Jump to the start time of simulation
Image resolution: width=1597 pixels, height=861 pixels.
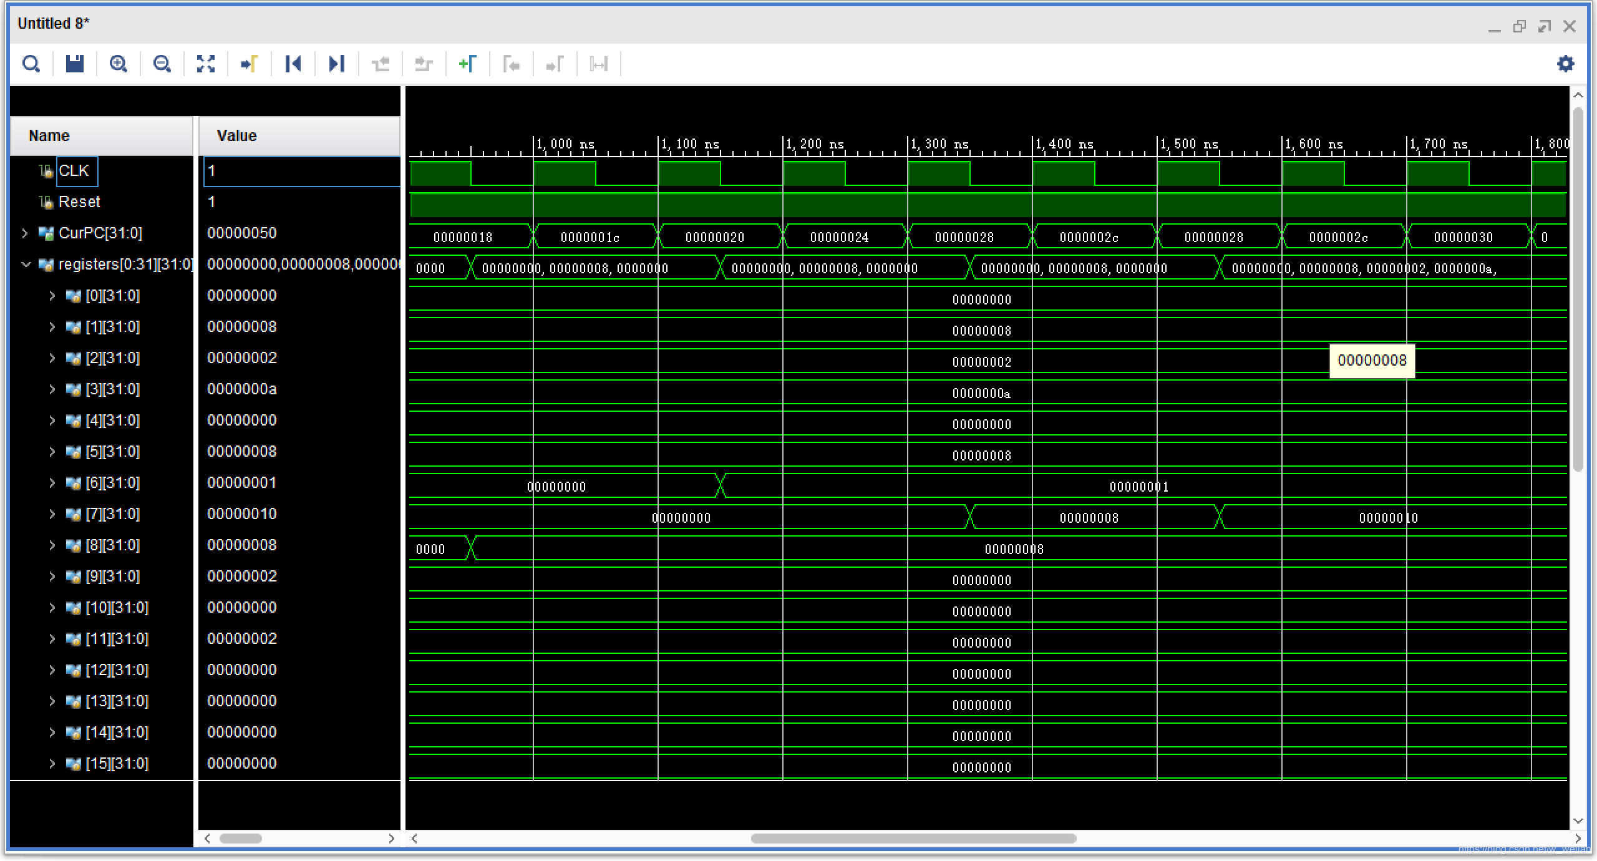tap(293, 64)
